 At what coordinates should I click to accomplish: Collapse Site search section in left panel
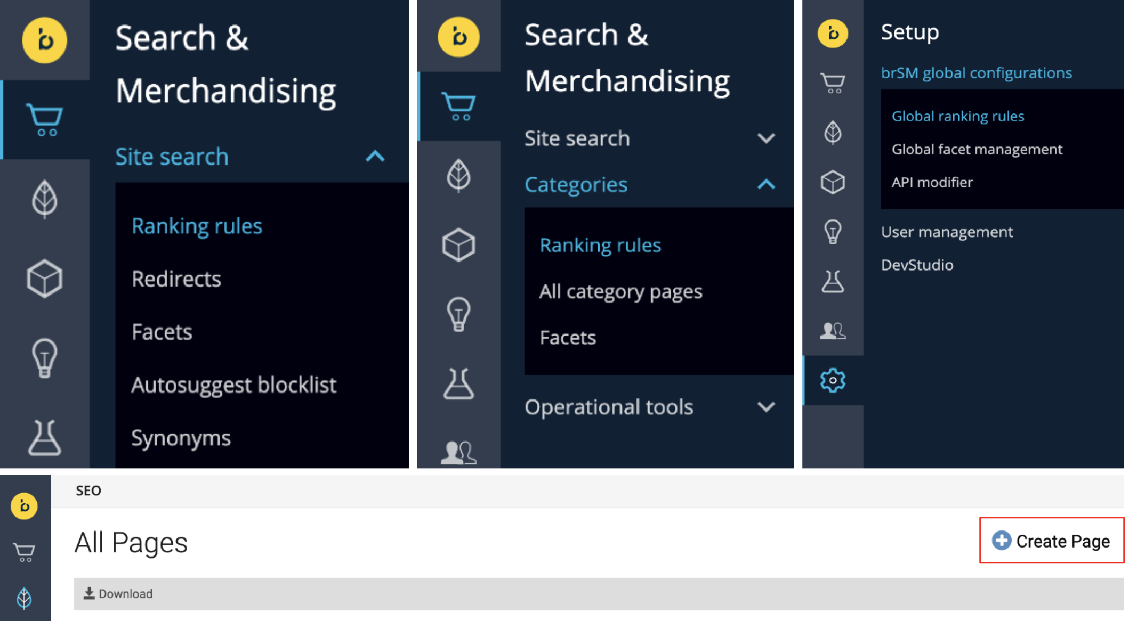375,157
